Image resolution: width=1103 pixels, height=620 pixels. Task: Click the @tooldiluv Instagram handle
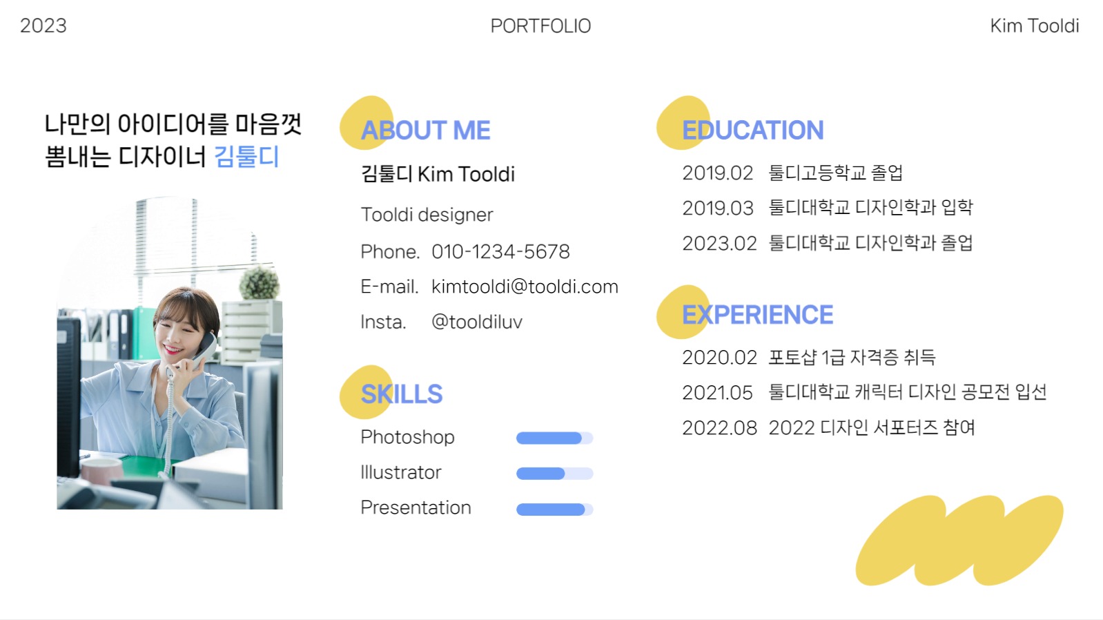coord(476,322)
